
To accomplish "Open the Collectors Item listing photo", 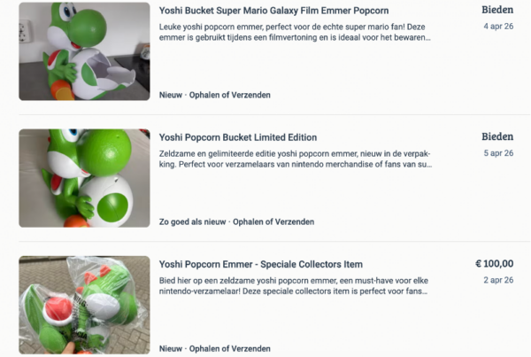I will point(84,305).
